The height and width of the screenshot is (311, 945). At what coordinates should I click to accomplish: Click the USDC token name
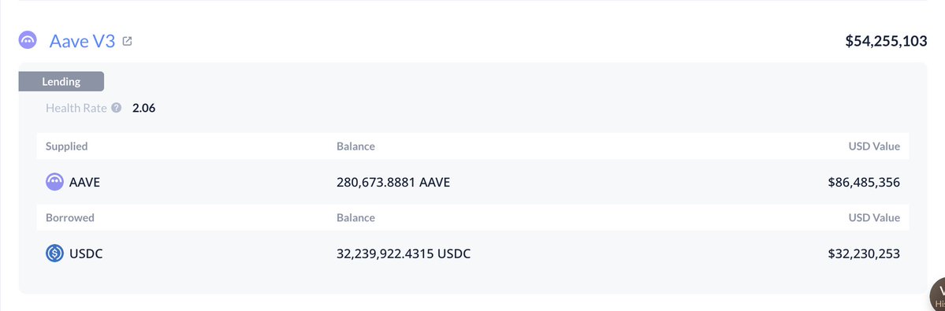[86, 254]
